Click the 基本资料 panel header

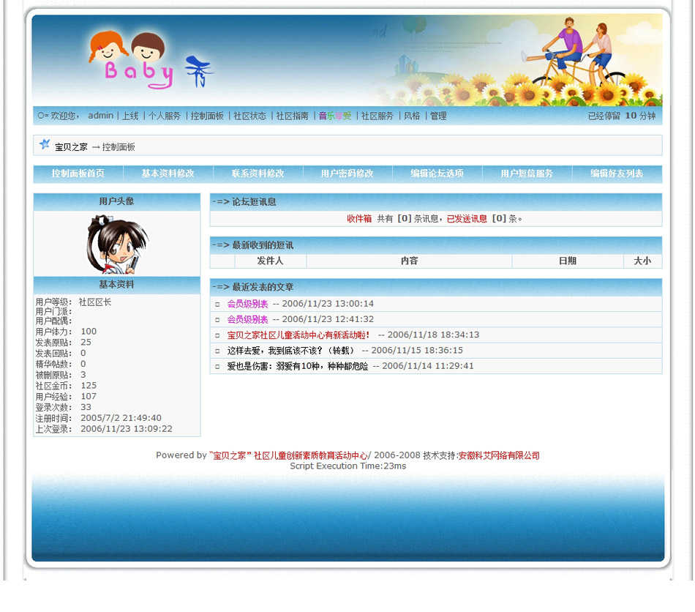[116, 285]
